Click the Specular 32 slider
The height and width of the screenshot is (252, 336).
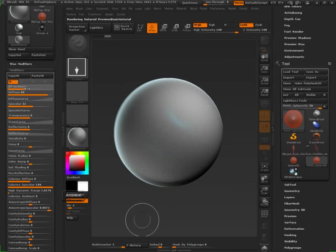click(x=30, y=104)
